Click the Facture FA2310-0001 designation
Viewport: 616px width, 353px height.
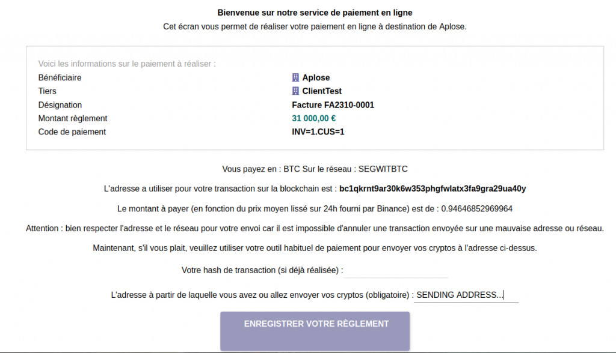click(333, 105)
